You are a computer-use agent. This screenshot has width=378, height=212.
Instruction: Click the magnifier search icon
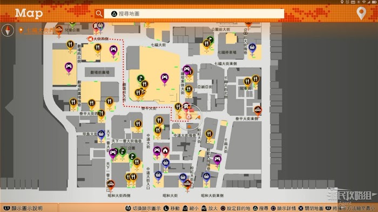pos(99,14)
